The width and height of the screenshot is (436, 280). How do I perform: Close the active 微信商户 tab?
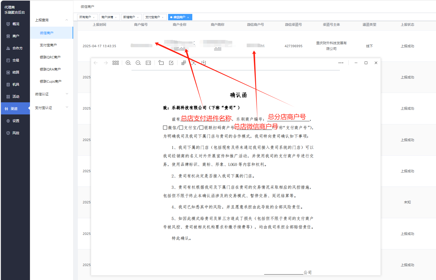(x=188, y=17)
